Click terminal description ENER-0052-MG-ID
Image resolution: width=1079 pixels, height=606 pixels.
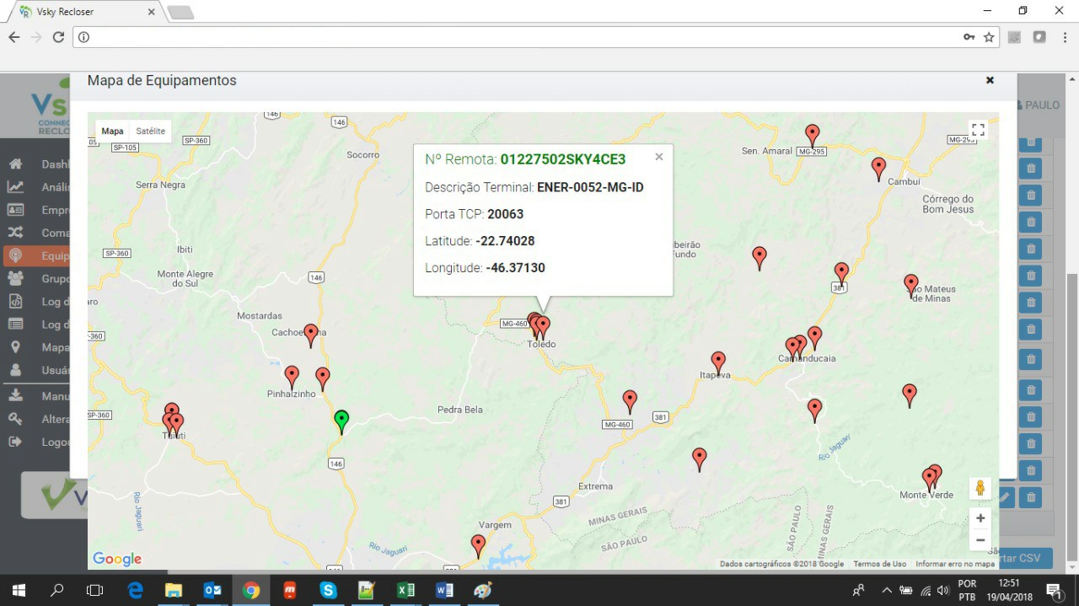click(590, 187)
